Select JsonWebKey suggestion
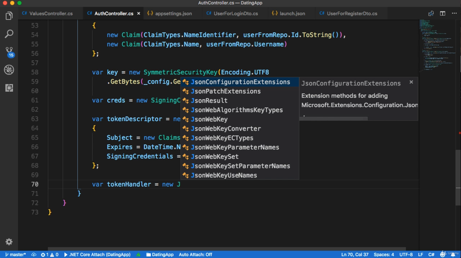 click(240, 119)
